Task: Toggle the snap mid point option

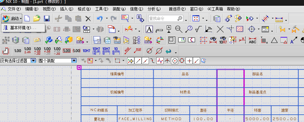Action: [145, 61]
